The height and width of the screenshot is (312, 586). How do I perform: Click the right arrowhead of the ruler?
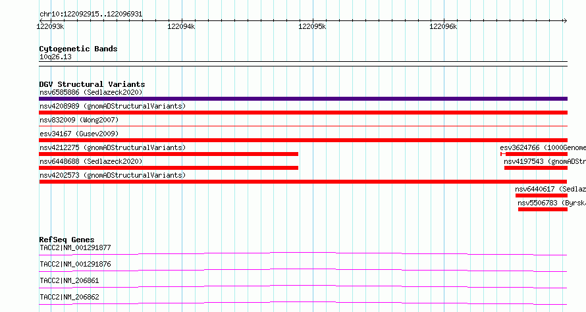coord(565,20)
